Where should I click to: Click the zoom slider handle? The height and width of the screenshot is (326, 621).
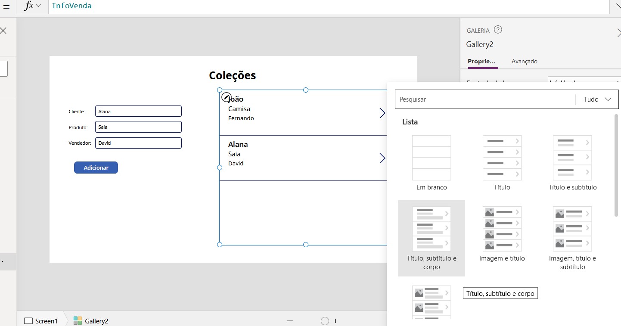tap(325, 321)
